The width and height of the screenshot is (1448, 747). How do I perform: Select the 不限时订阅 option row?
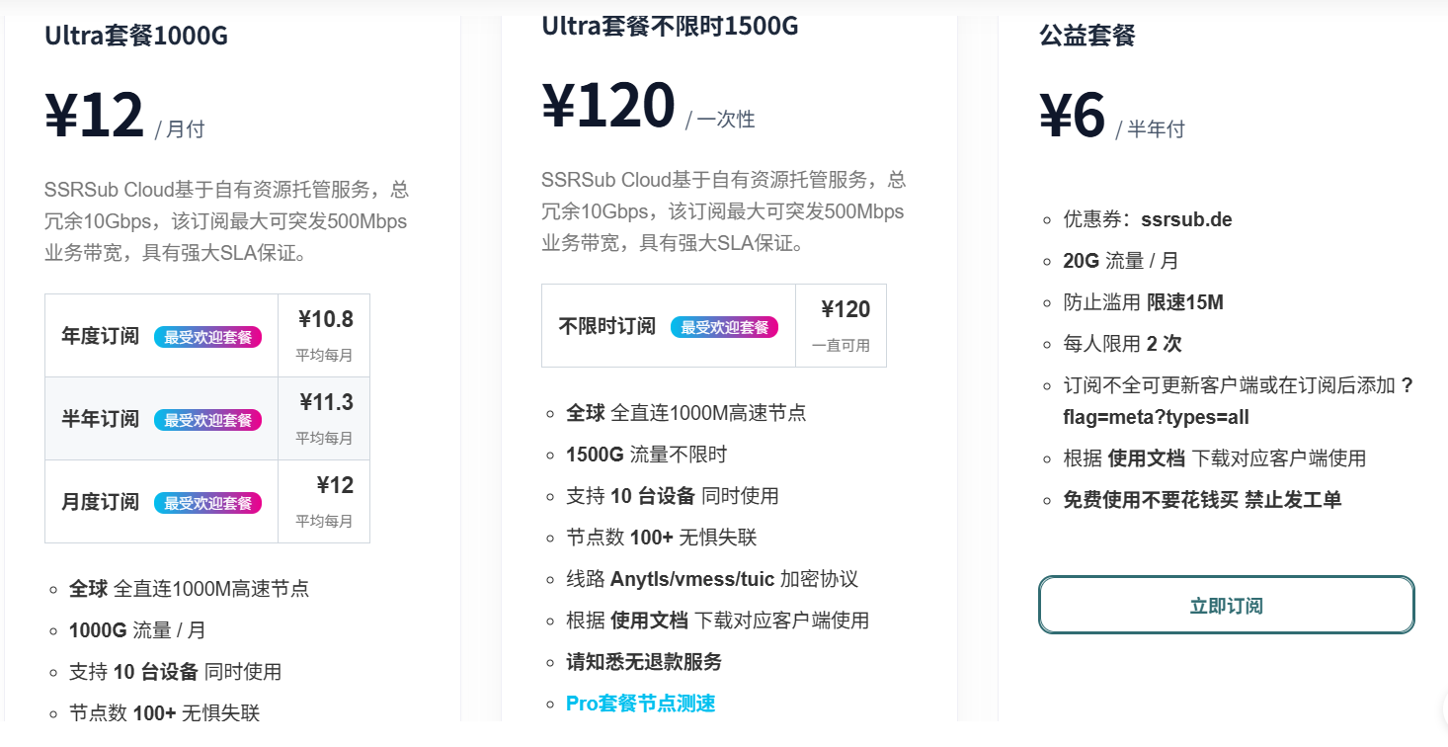pyautogui.click(x=607, y=326)
